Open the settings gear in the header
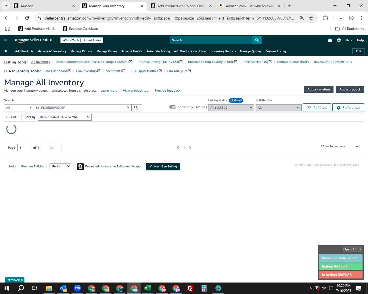The image size is (368, 294). click(339, 40)
